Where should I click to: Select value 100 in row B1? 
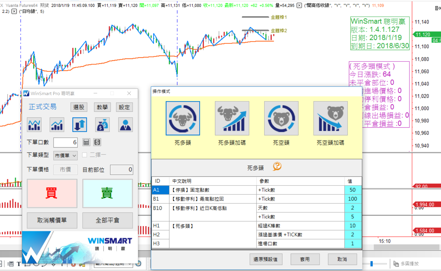tap(353, 199)
